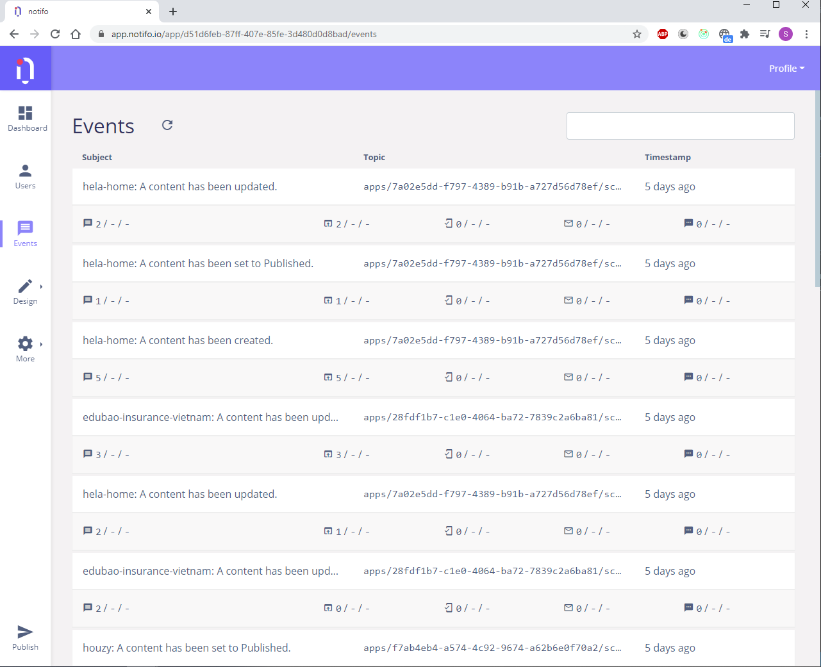Click the 'Events' page heading

(103, 126)
